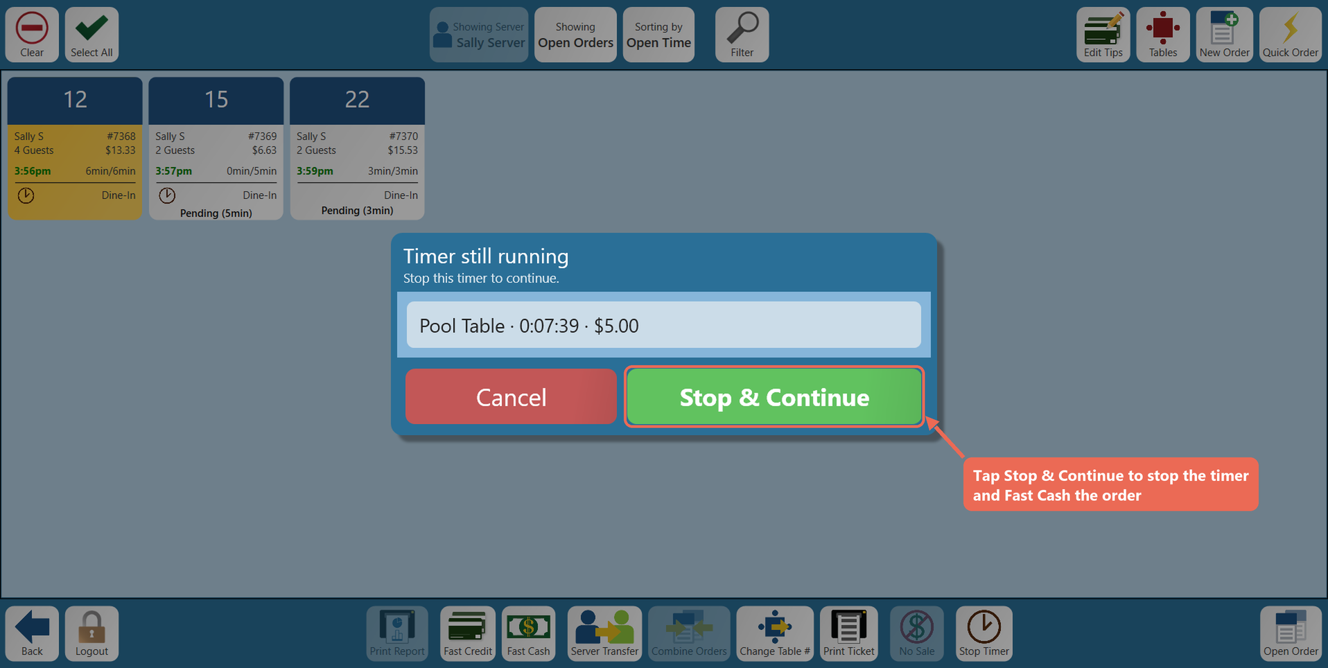This screenshot has height=668, width=1328.
Task: Open Server Transfer
Action: (x=604, y=633)
